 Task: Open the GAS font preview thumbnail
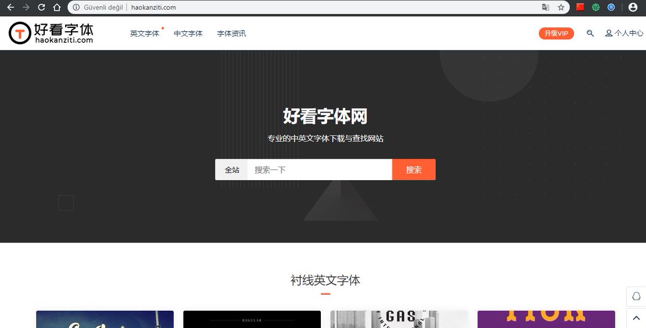(x=399, y=319)
